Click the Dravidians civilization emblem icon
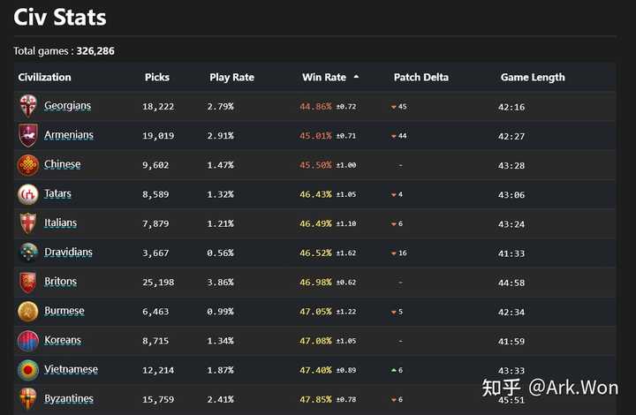The image size is (636, 415). (x=28, y=253)
